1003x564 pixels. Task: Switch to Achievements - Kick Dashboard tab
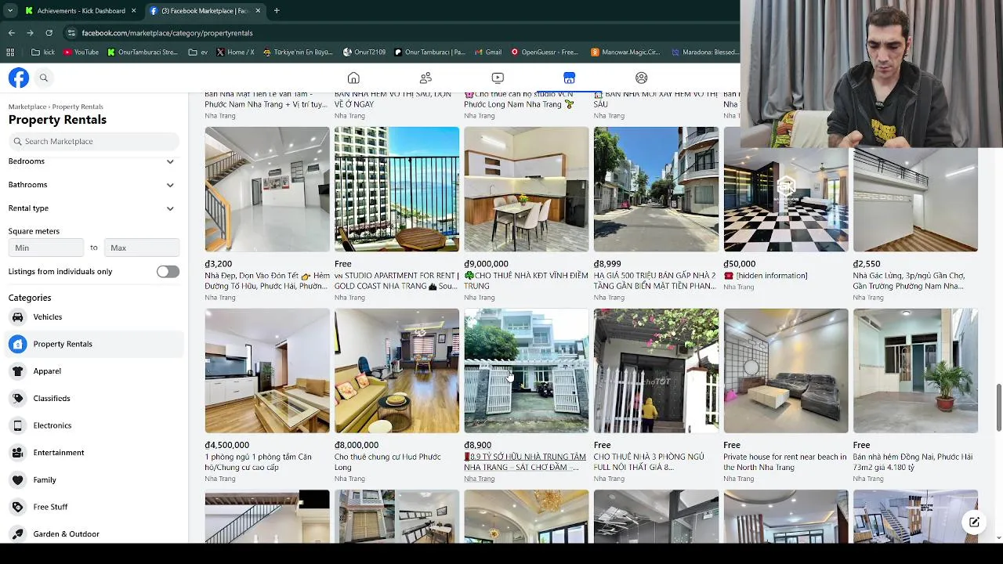(81, 10)
